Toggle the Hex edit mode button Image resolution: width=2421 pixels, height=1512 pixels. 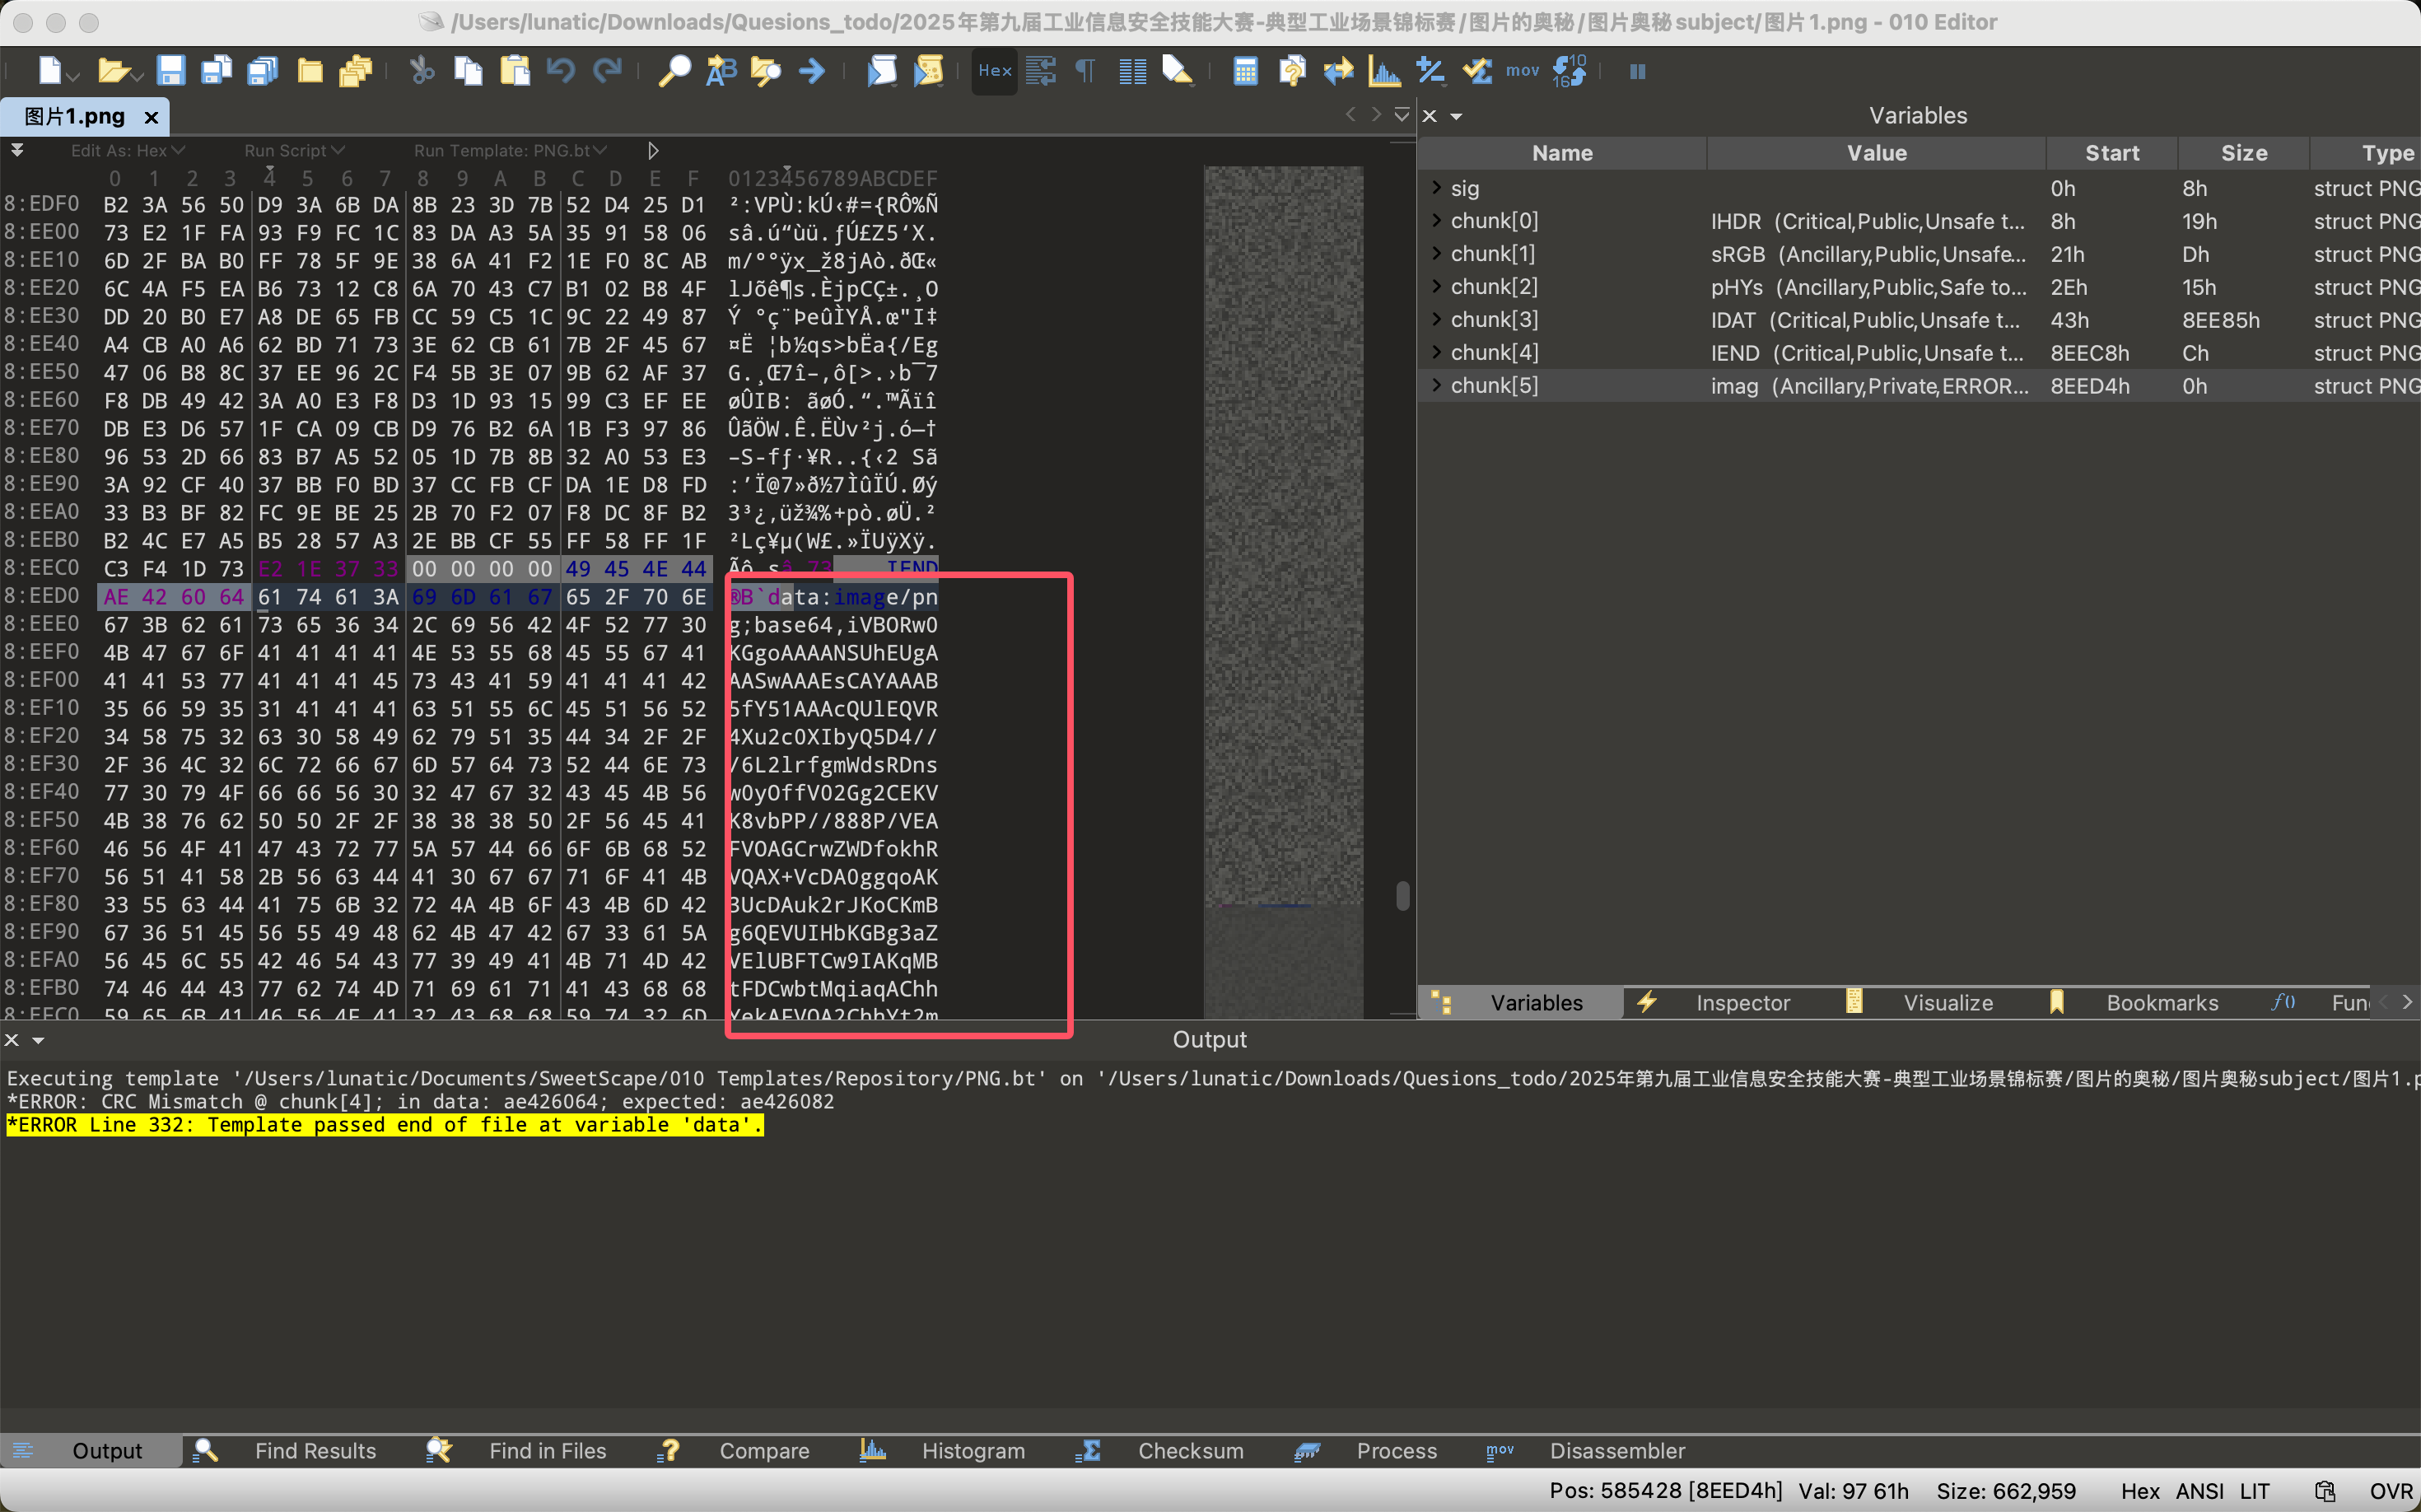(x=994, y=71)
